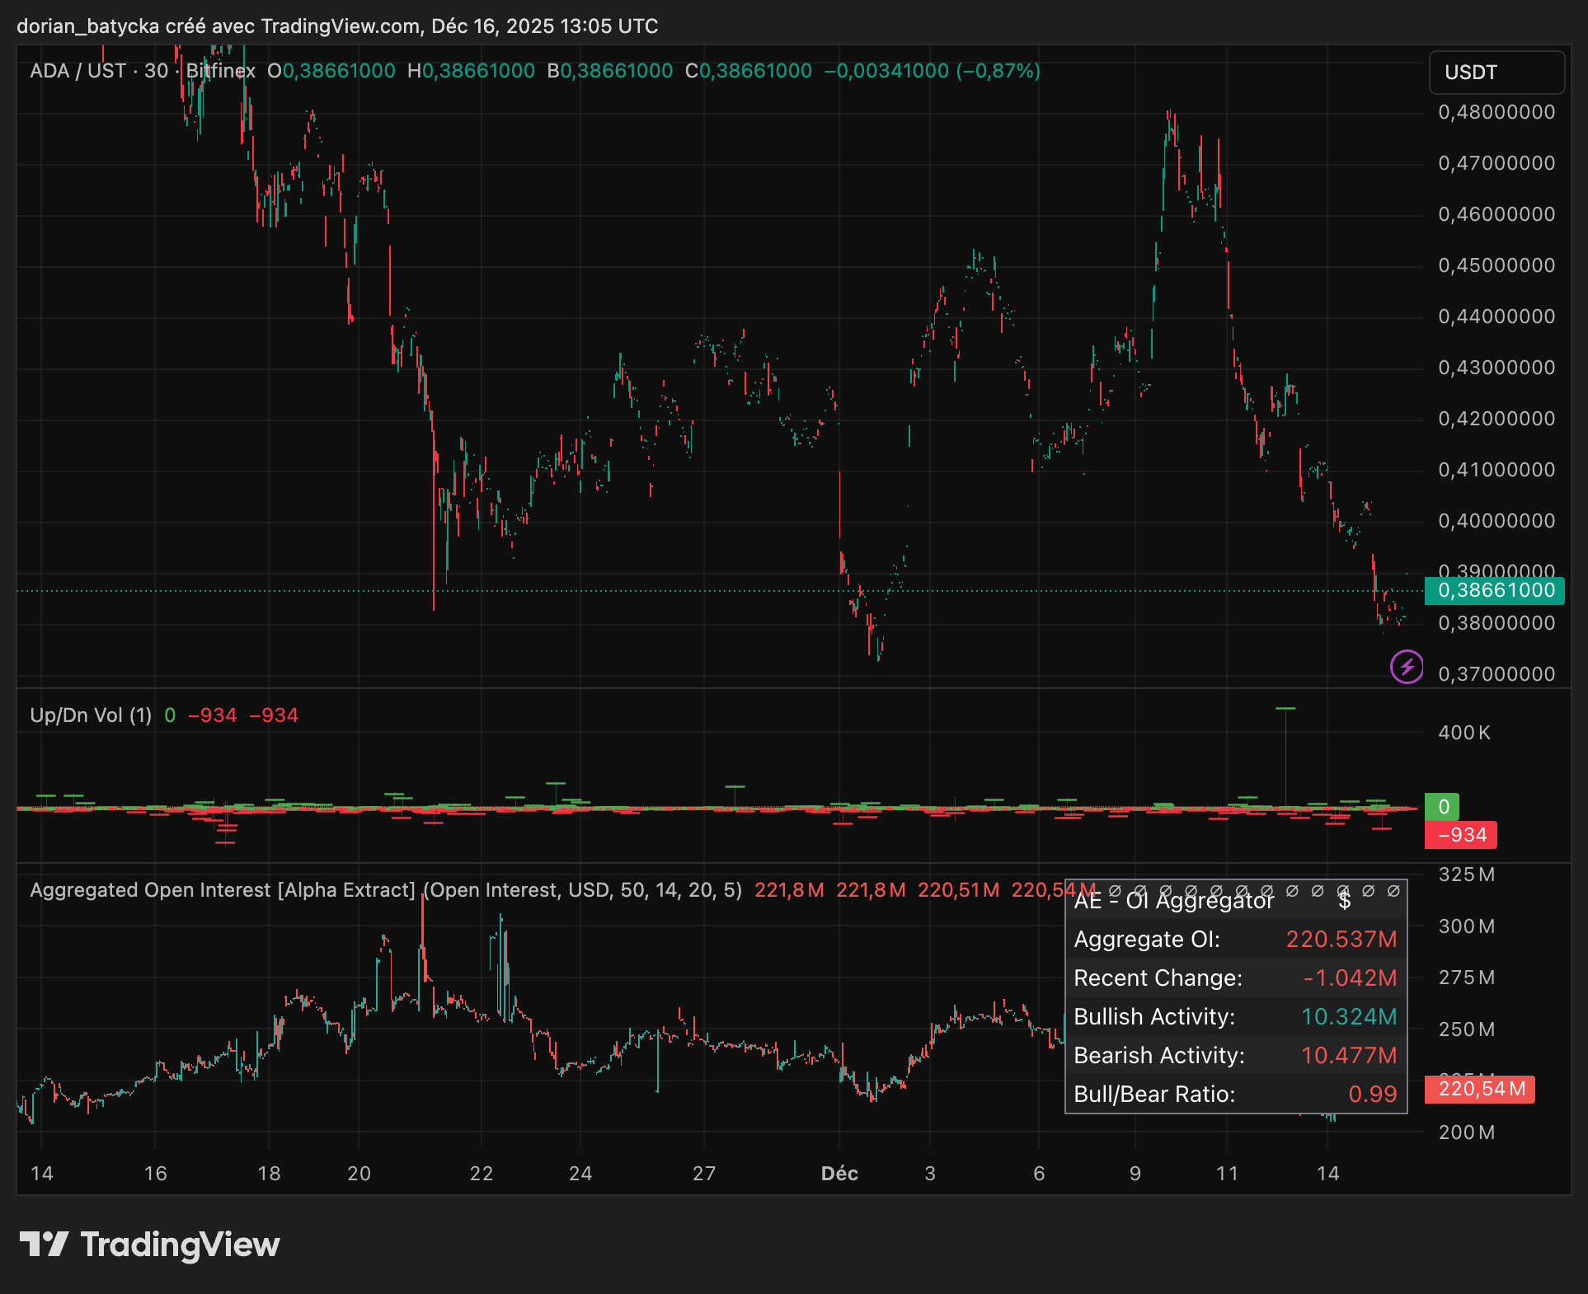
Task: Click the date 22 on time axis
Action: click(482, 1174)
